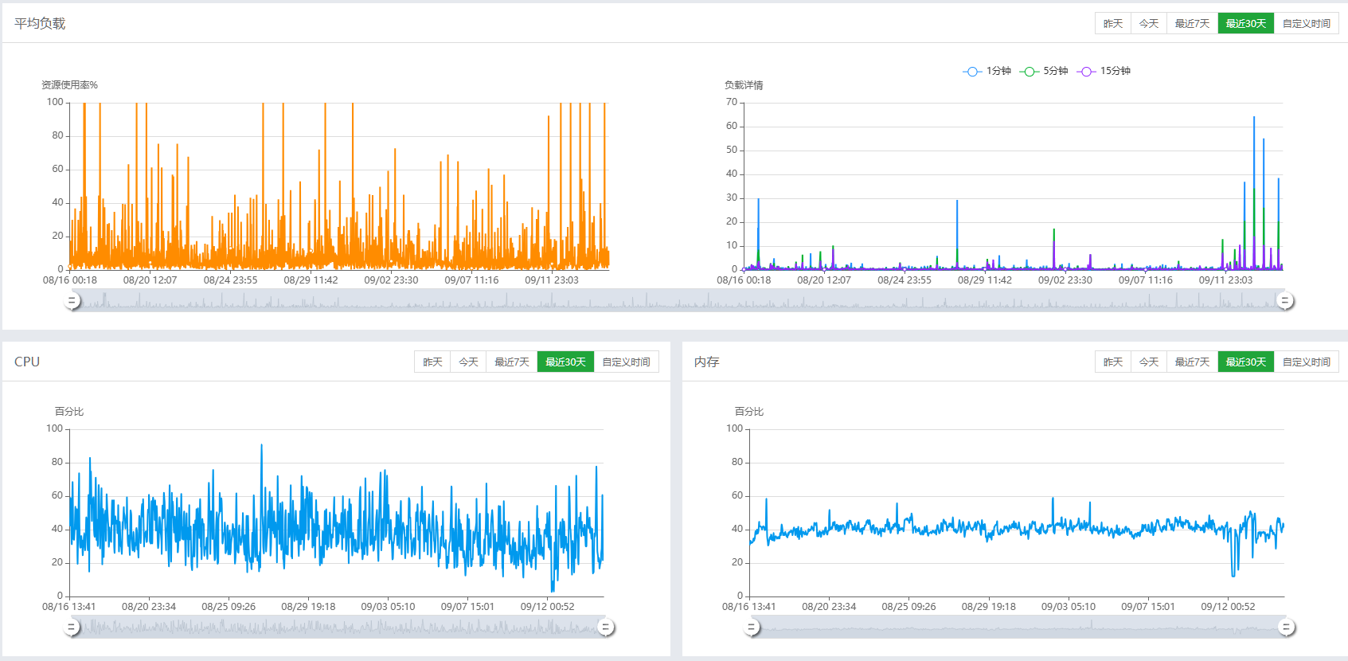This screenshot has height=661, width=1348.
Task: Select 最近30天 tab in 内存 panel
Action: 1245,362
